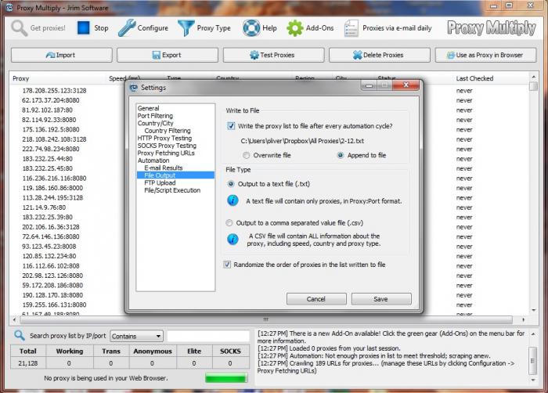This screenshot has height=393, width=548.
Task: Save the settings
Action: click(381, 299)
